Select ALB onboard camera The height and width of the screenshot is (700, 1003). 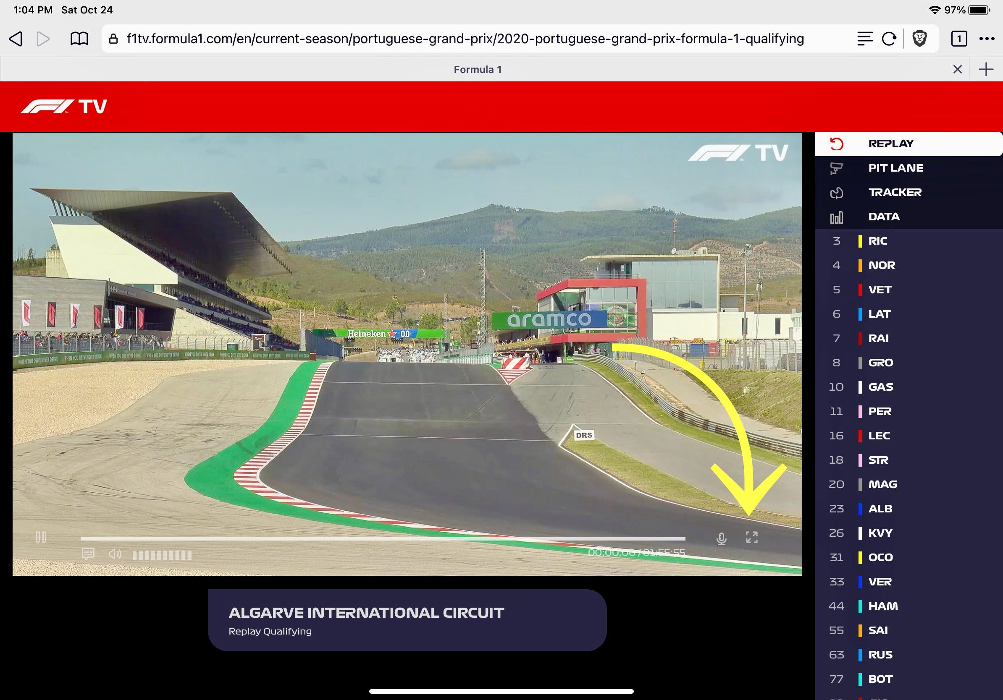coord(908,509)
